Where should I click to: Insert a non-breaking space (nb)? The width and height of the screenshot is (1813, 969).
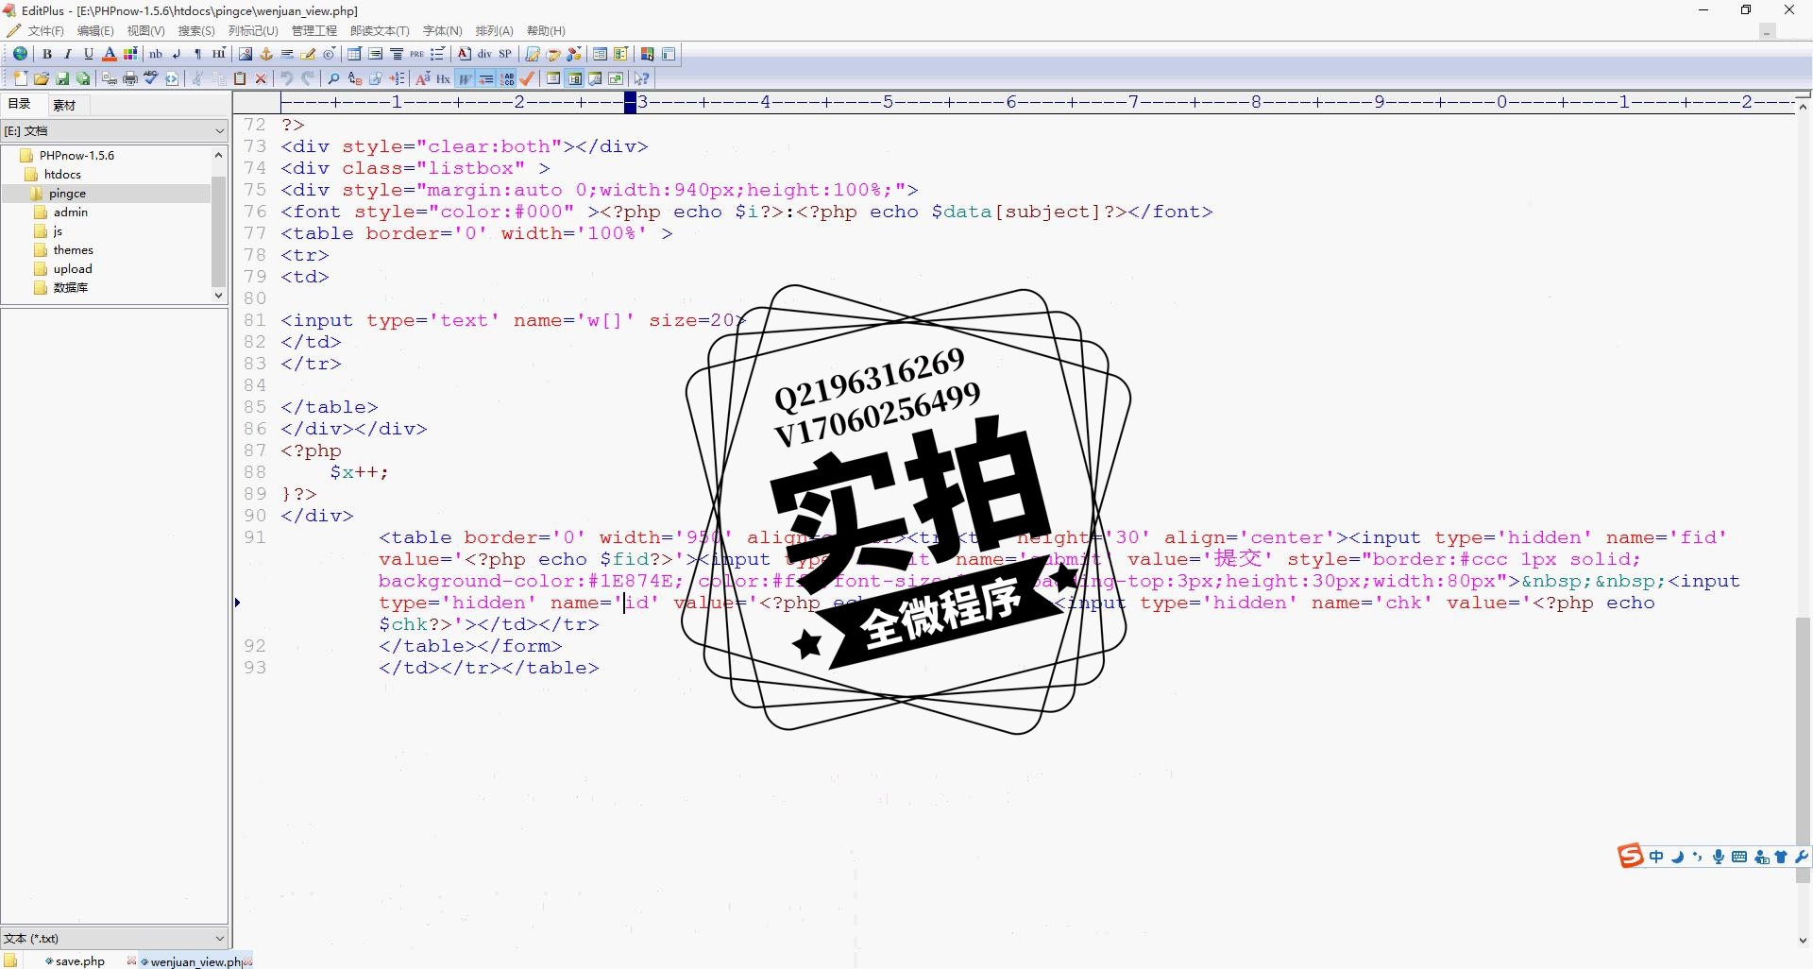(x=156, y=54)
